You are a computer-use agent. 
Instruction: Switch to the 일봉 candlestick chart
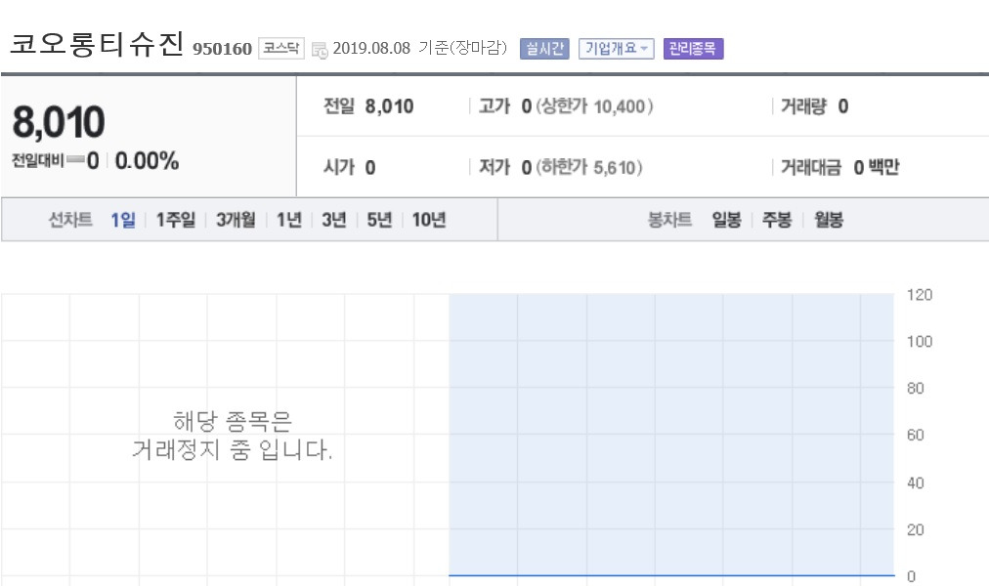click(x=727, y=220)
